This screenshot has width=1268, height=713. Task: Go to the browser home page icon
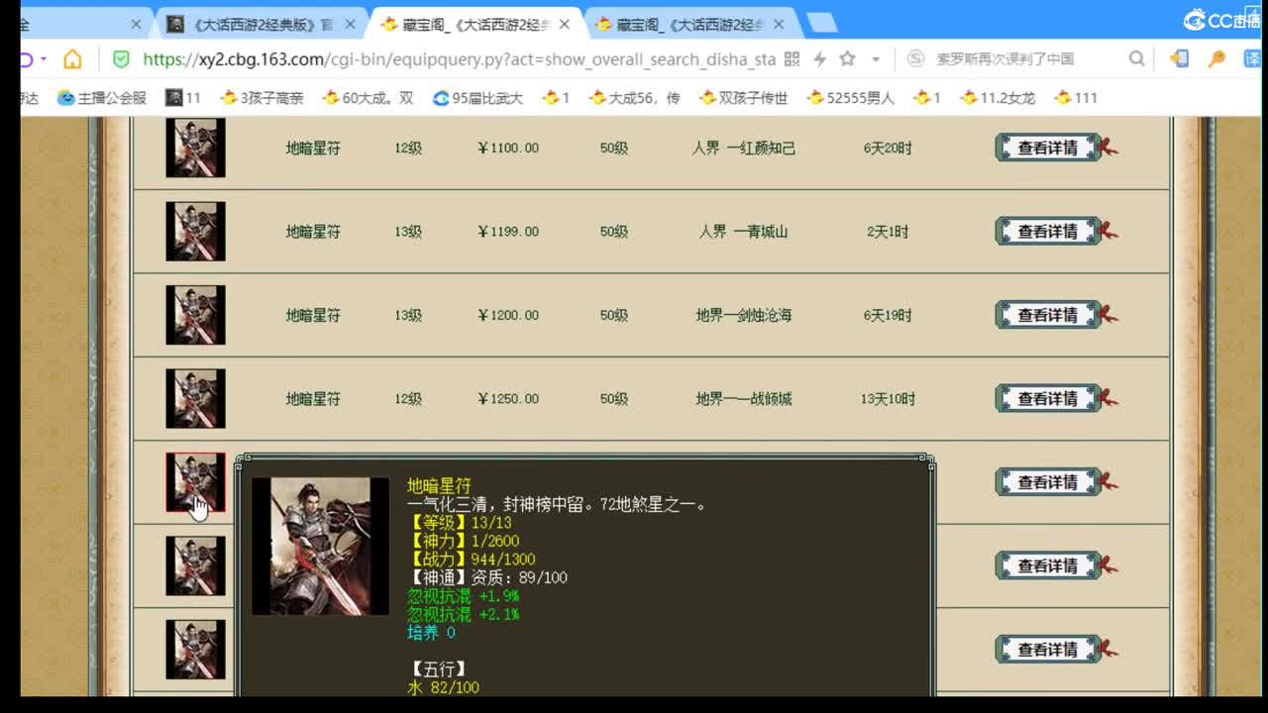72,59
